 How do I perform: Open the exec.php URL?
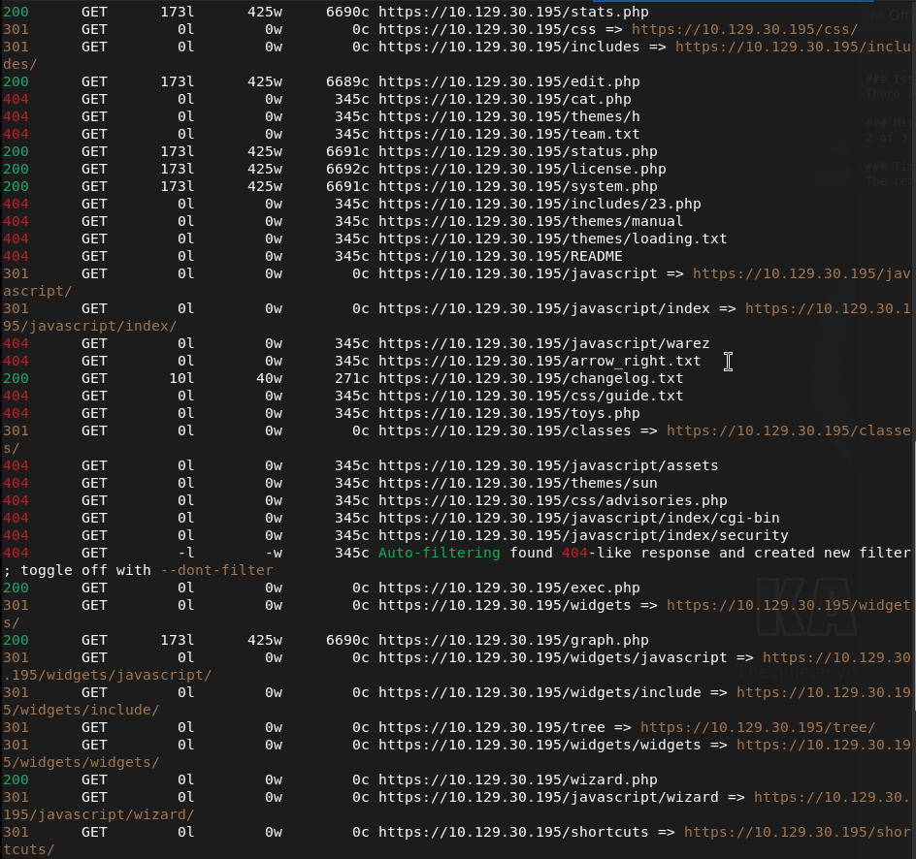tap(509, 588)
